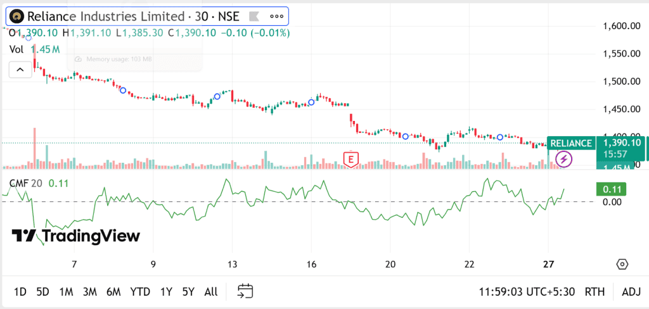Click the Vol volume indicator label
This screenshot has width=649, height=309.
tap(16, 49)
